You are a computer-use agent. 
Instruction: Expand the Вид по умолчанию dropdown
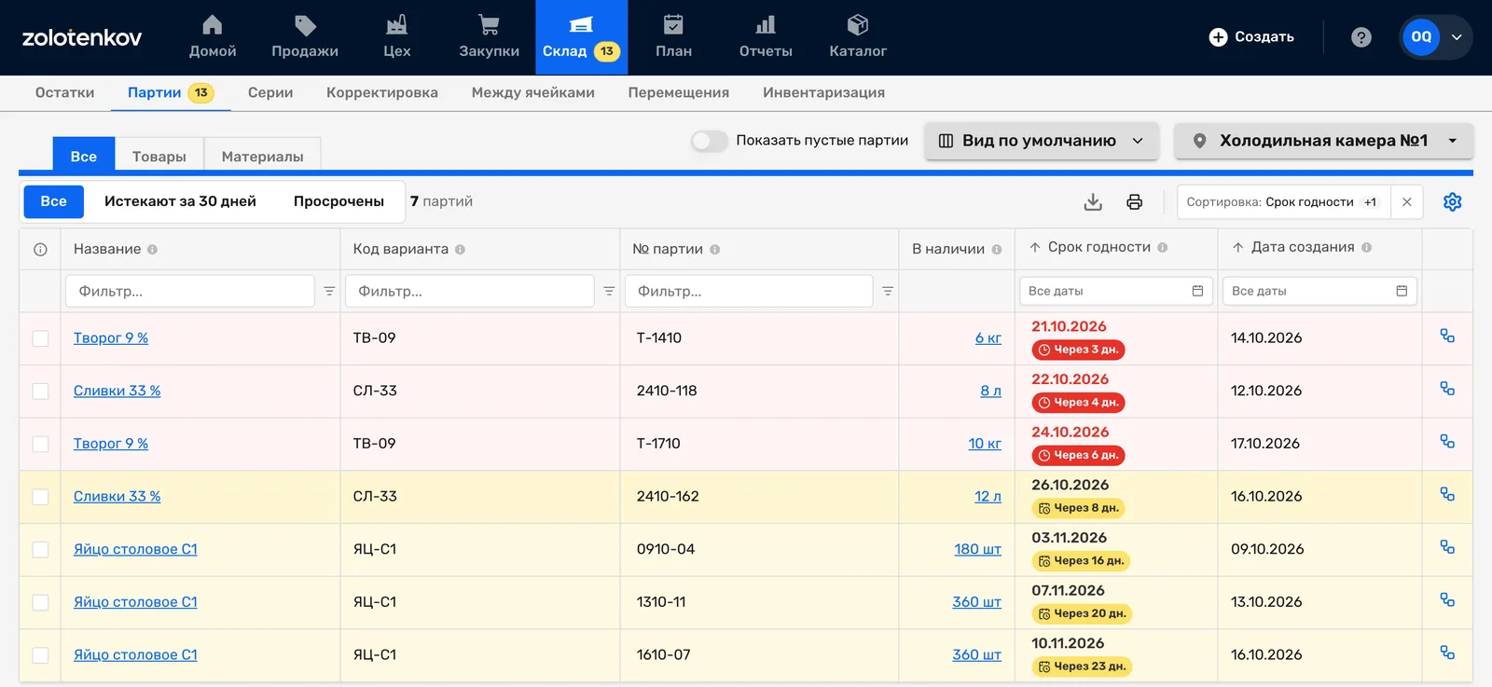(1042, 141)
